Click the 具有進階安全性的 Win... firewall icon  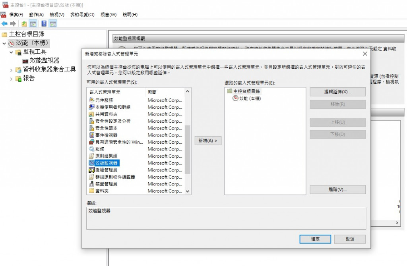click(x=92, y=142)
